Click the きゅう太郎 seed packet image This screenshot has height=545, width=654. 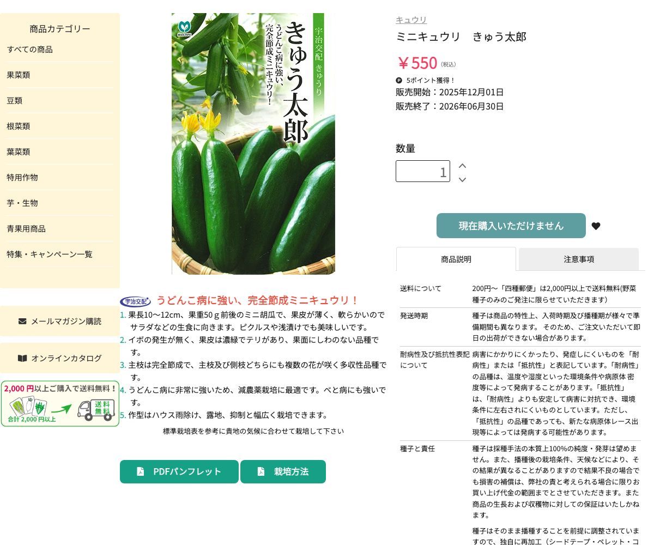[253, 143]
